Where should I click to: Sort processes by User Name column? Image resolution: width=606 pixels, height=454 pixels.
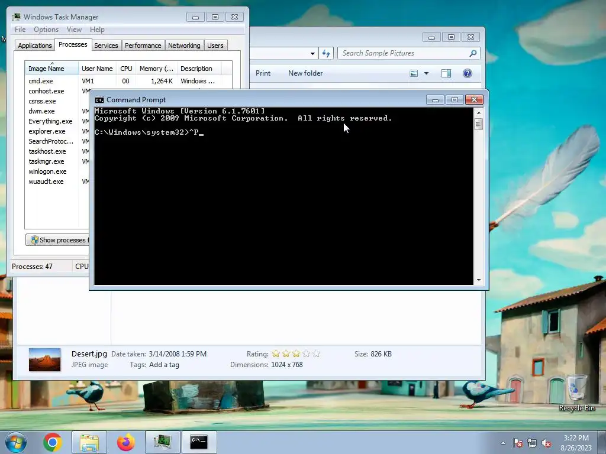pos(97,69)
